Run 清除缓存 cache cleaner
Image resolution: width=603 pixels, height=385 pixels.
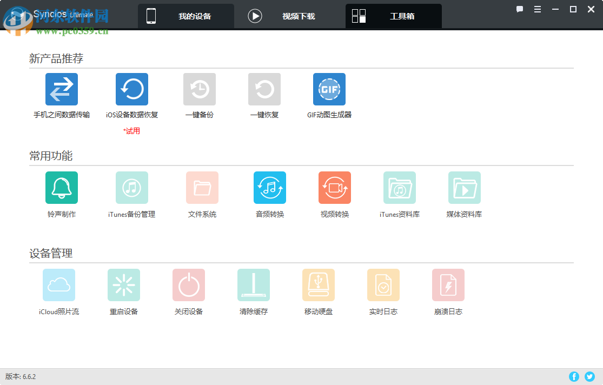pyautogui.click(x=254, y=284)
